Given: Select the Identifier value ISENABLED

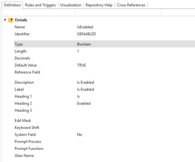Looking at the screenshot, I should tap(86, 34).
